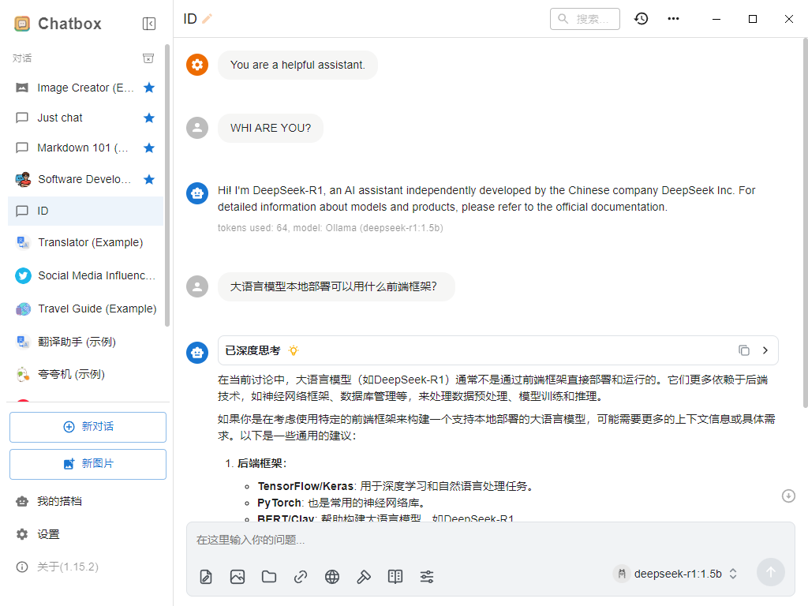Screen dimensions: 808x606
Task: Collapse the sidebar panel icon
Action: click(x=149, y=24)
